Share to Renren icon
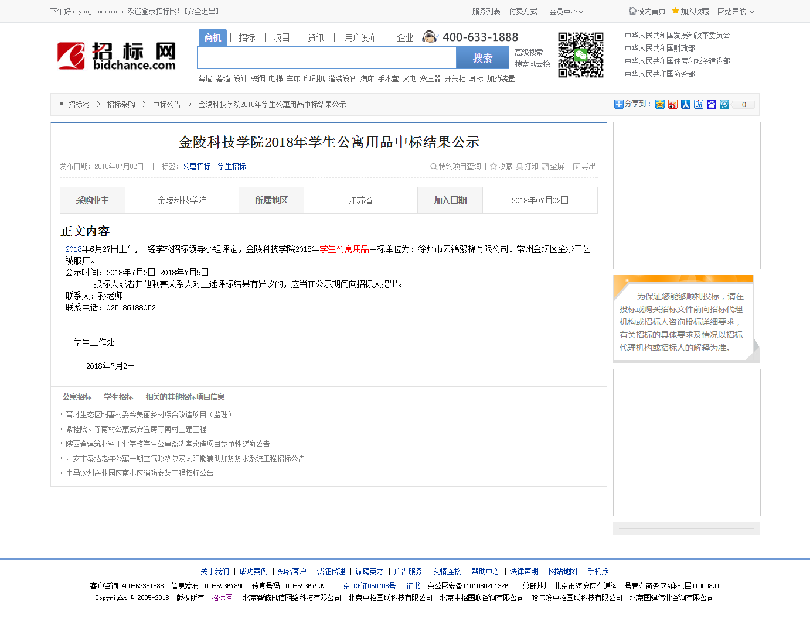 click(x=686, y=104)
